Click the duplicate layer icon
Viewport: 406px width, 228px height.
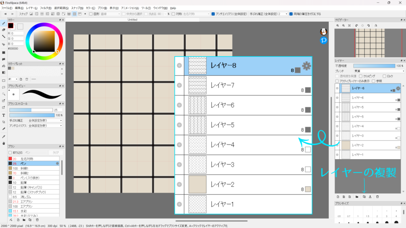coord(364,196)
